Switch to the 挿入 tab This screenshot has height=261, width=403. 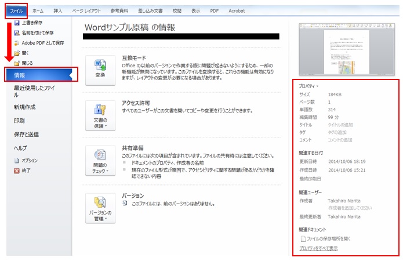57,11
